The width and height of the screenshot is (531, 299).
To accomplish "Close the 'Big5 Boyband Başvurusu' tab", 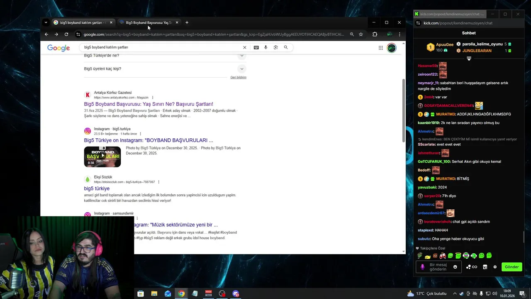I will 177,22.
